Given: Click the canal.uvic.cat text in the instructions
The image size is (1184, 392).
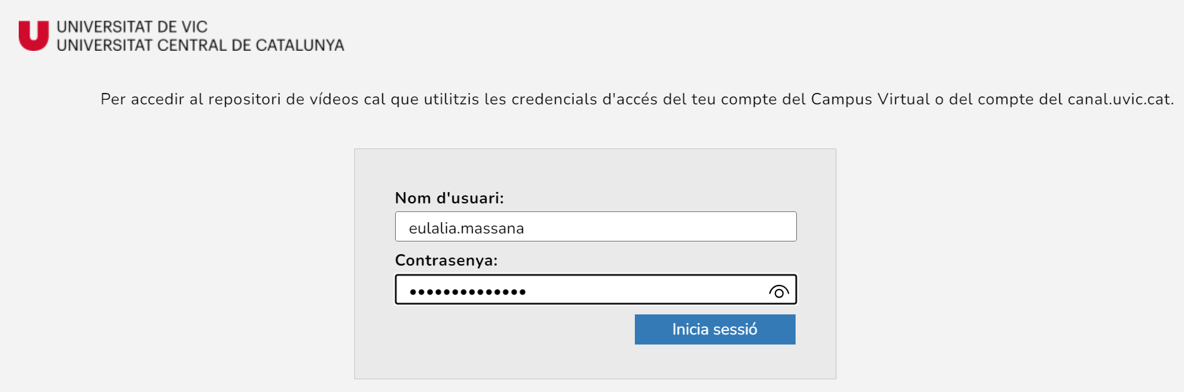Looking at the screenshot, I should tap(1120, 99).
